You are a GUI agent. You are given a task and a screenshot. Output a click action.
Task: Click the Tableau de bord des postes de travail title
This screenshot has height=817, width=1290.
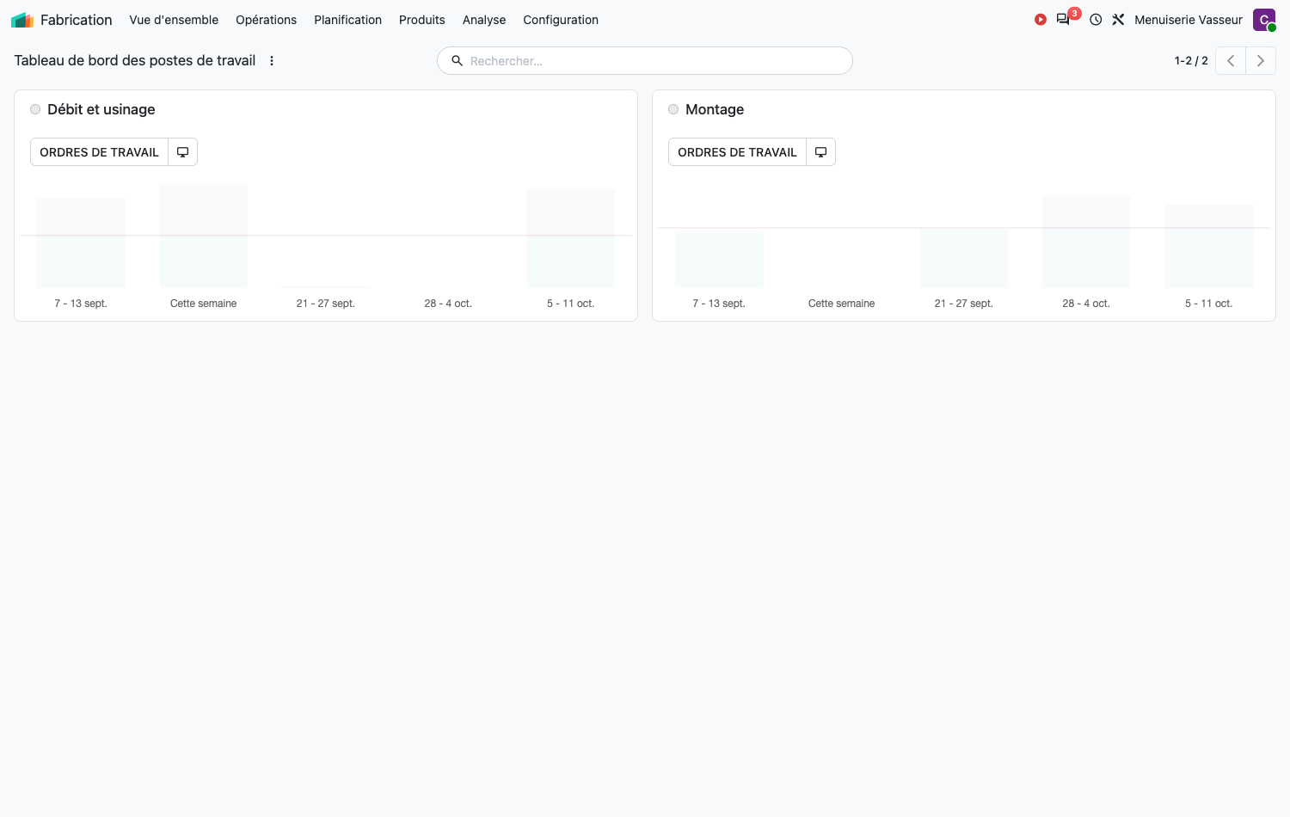[135, 61]
